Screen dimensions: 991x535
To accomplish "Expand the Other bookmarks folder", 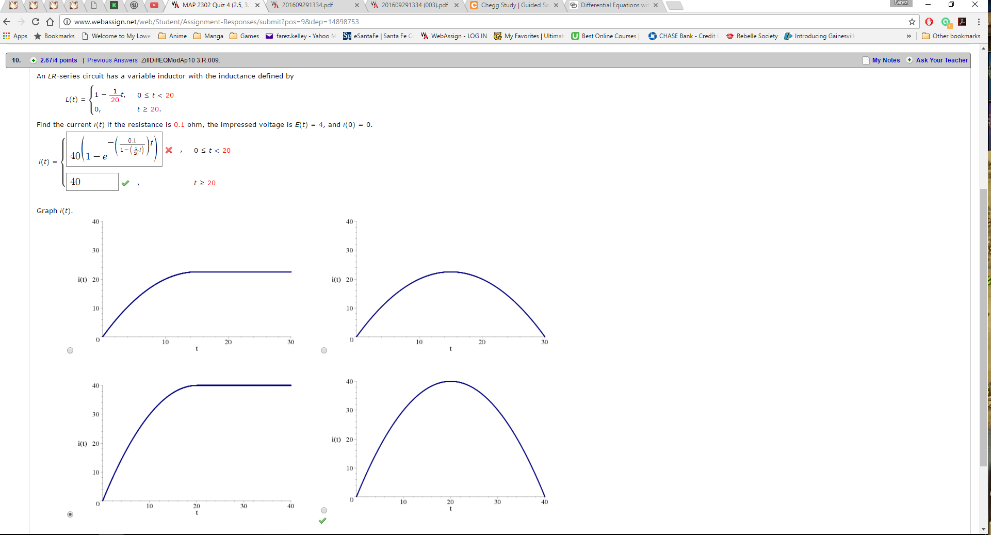I will tap(951, 36).
